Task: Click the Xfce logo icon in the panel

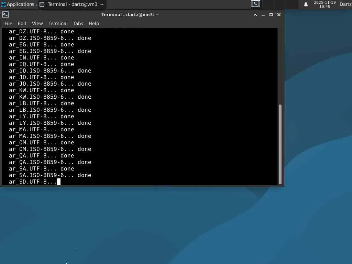Action: click(x=3, y=4)
